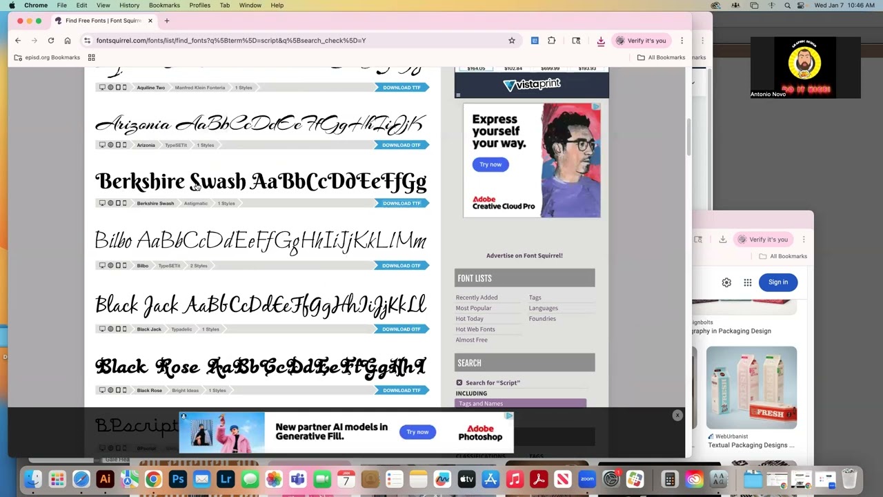Open the Bookmarks menu

164,6
